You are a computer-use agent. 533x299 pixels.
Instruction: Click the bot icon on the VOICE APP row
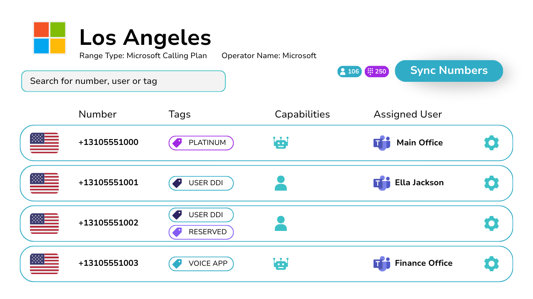[280, 263]
